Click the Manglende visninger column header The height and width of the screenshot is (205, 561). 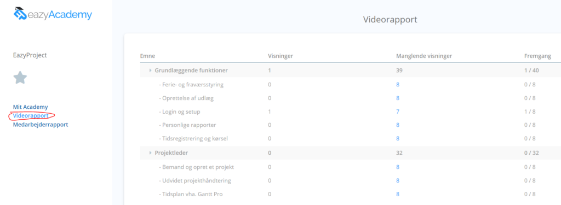[x=423, y=56]
